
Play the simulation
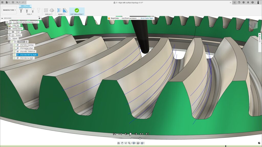click(x=131, y=134)
